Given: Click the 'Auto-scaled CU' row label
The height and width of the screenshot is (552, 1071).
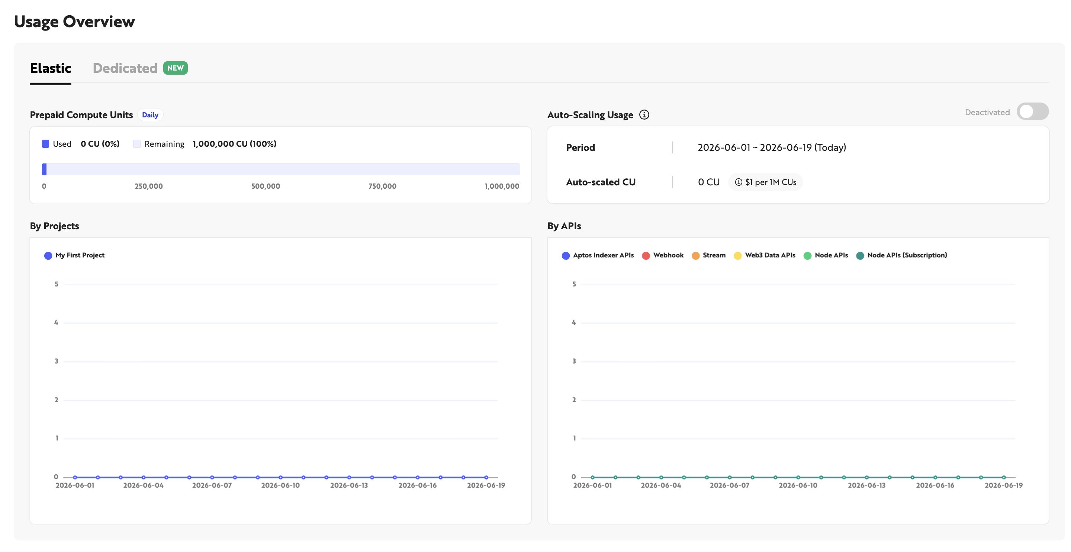Looking at the screenshot, I should [601, 182].
